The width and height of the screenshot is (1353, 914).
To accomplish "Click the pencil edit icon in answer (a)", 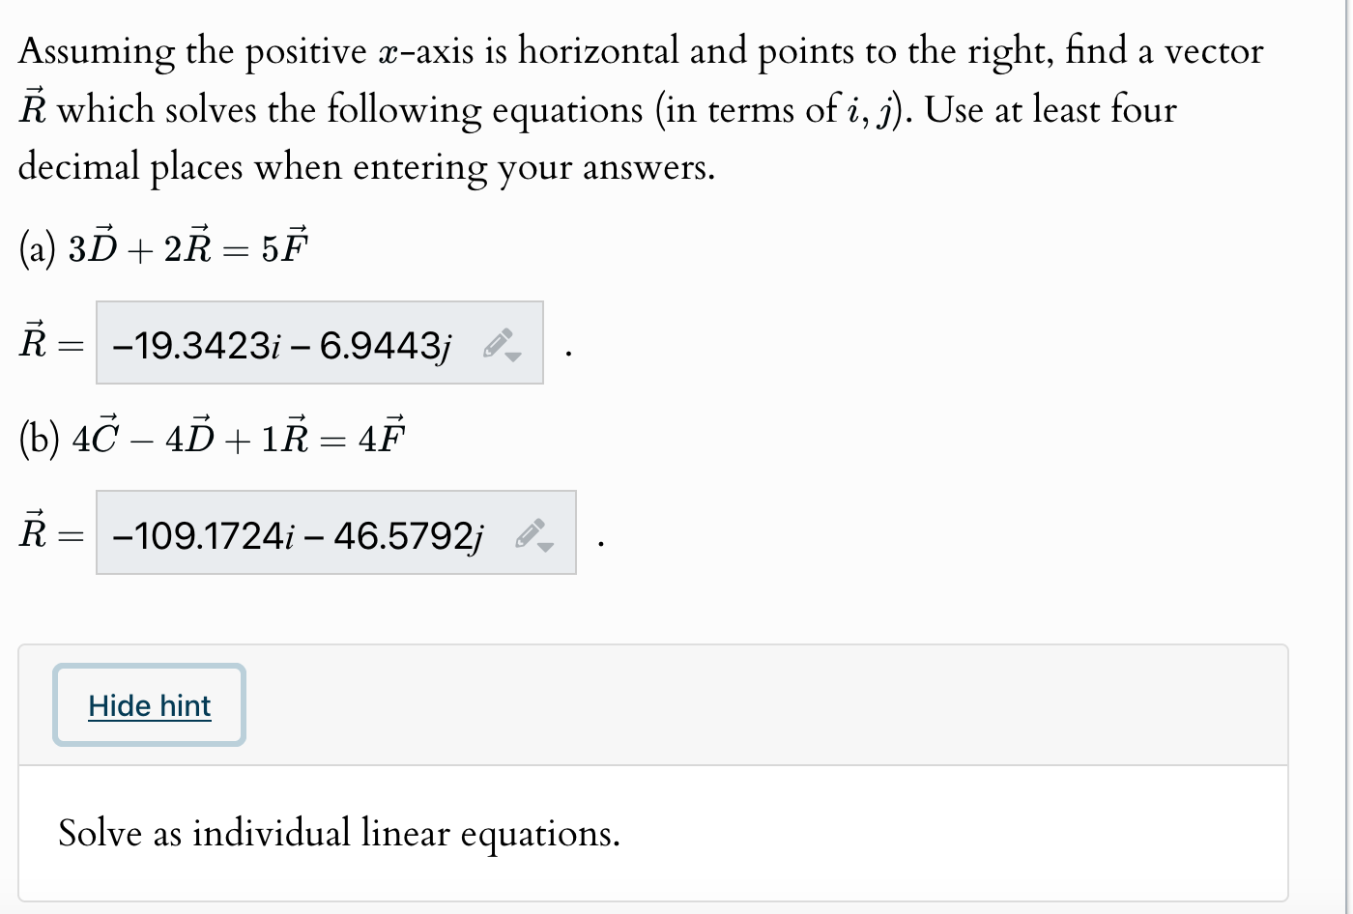I will point(497,344).
